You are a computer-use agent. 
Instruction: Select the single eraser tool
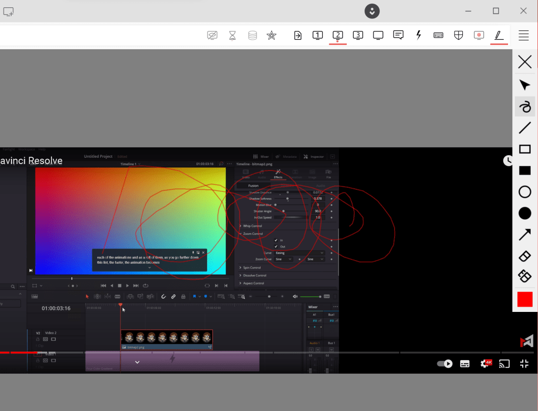[x=525, y=256]
